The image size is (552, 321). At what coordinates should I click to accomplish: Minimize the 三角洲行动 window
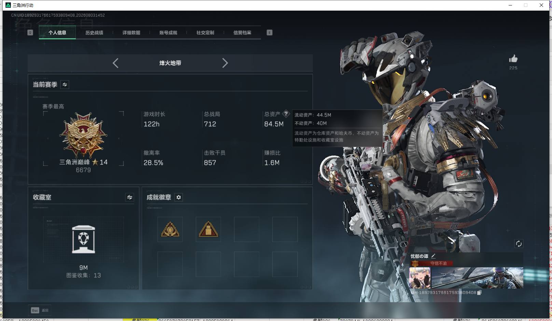pos(510,5)
